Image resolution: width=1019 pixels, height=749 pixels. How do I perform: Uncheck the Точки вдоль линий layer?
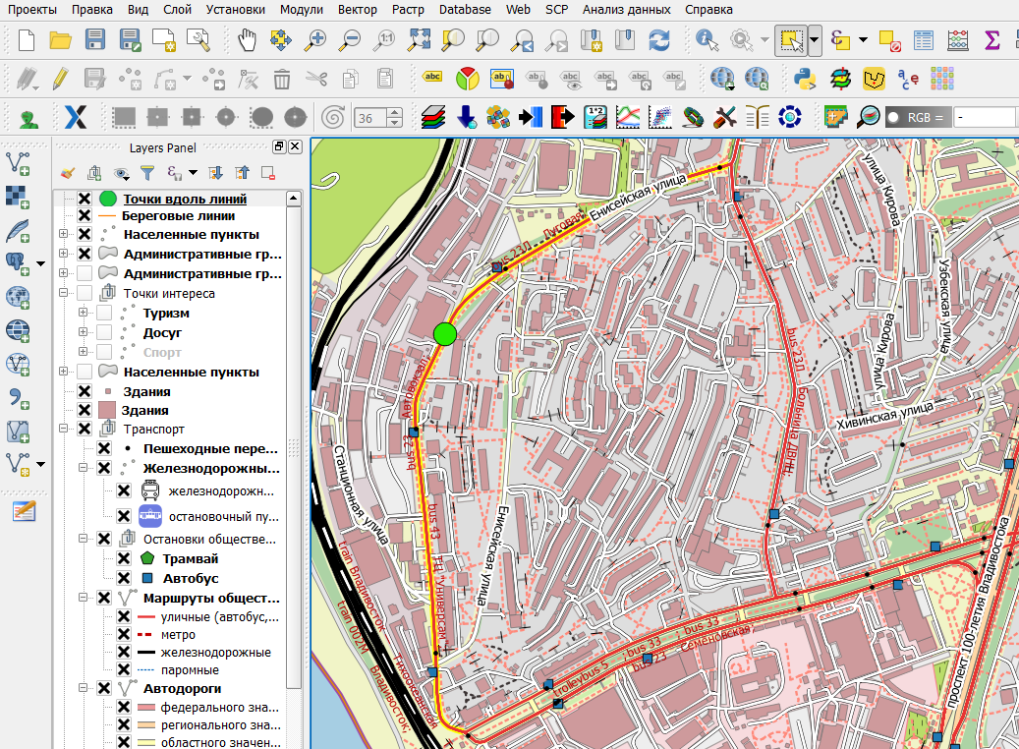(x=85, y=199)
